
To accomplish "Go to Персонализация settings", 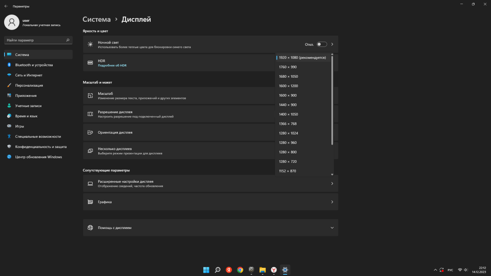I will click(x=29, y=85).
